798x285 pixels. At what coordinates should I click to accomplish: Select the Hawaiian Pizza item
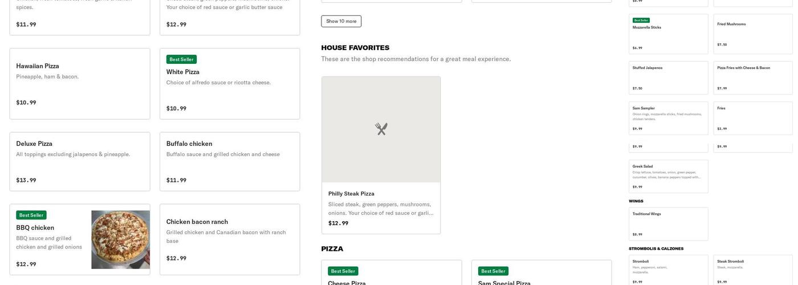pyautogui.click(x=80, y=84)
